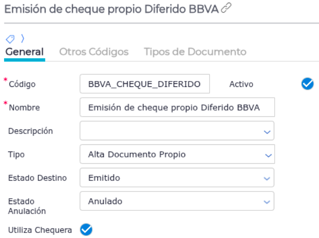The image size is (319, 238).
Task: Uncheck the Utiliza Chequera checkbox
Action: [86, 230]
